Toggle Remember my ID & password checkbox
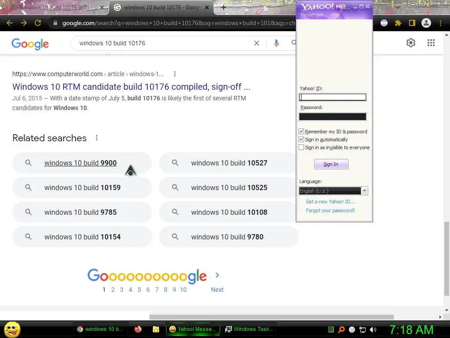Screen dimensions: 450x338 pos(301,131)
